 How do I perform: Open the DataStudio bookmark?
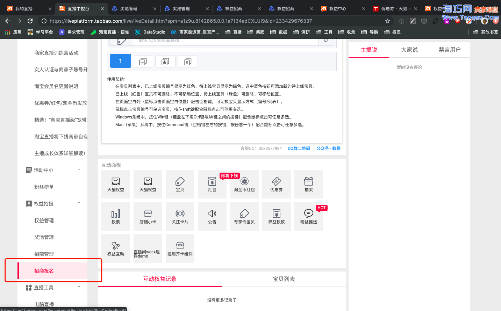(150, 32)
